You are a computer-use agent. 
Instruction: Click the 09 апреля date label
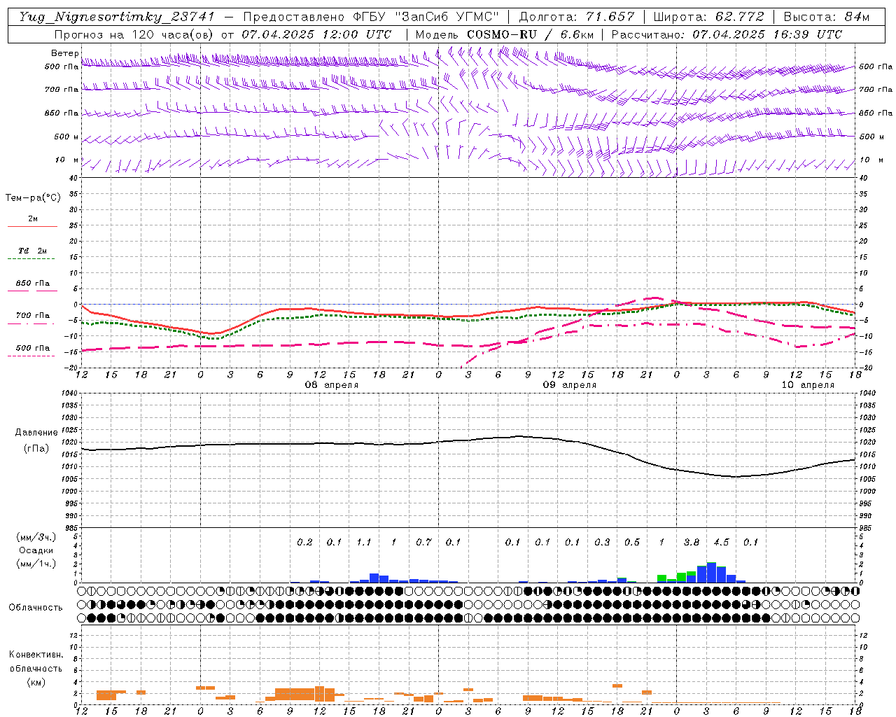tap(570, 385)
